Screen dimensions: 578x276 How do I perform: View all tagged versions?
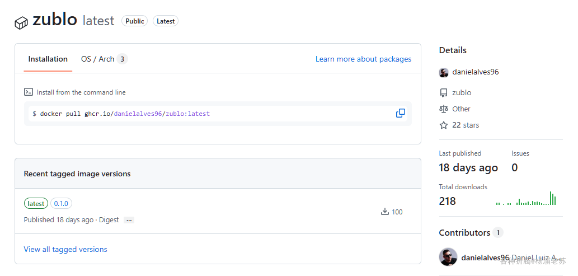coord(65,249)
